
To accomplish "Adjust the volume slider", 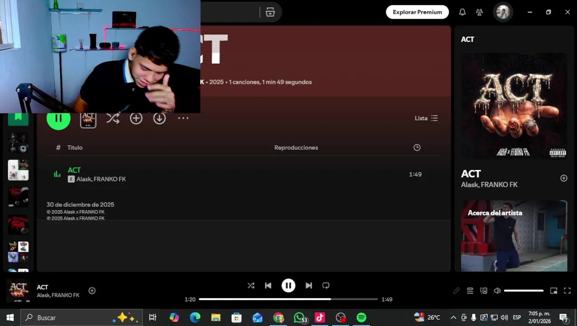I will [524, 291].
